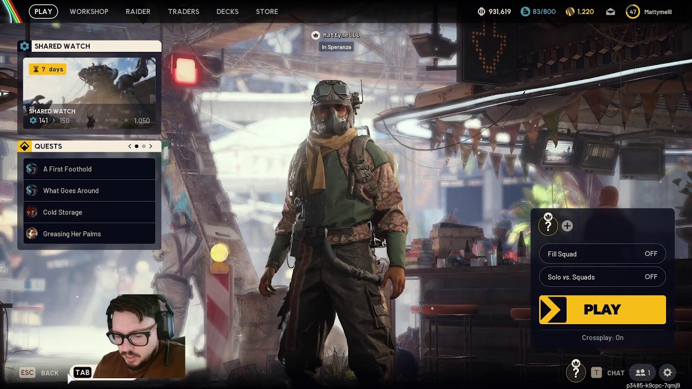Click the gear icon in Shared Watch header
This screenshot has height=389, width=692.
(24, 46)
